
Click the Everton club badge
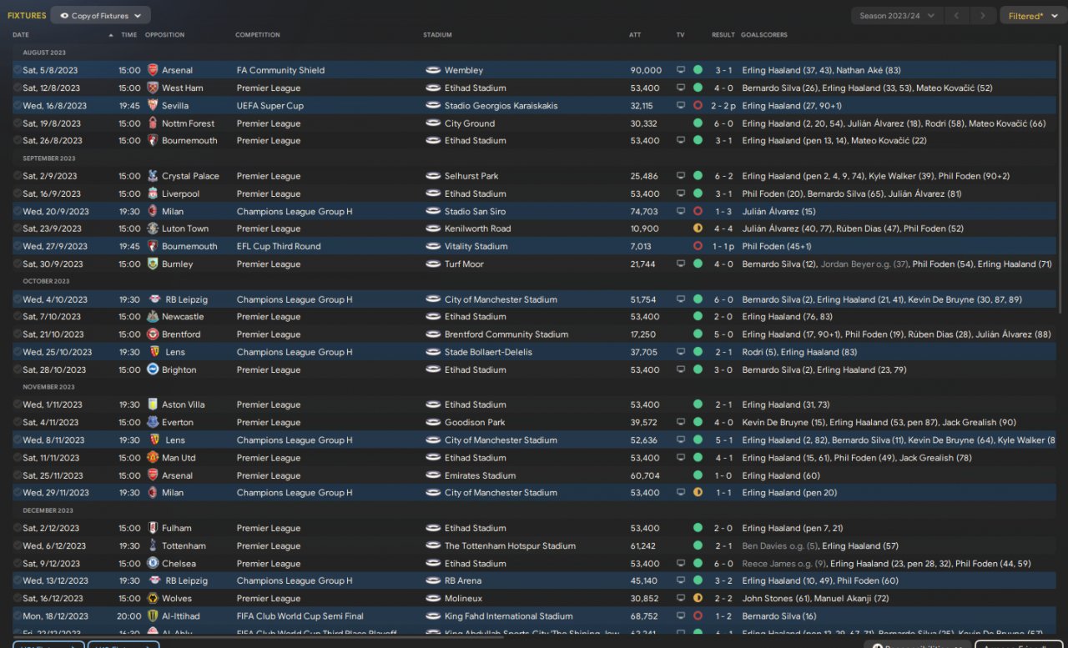coord(153,422)
